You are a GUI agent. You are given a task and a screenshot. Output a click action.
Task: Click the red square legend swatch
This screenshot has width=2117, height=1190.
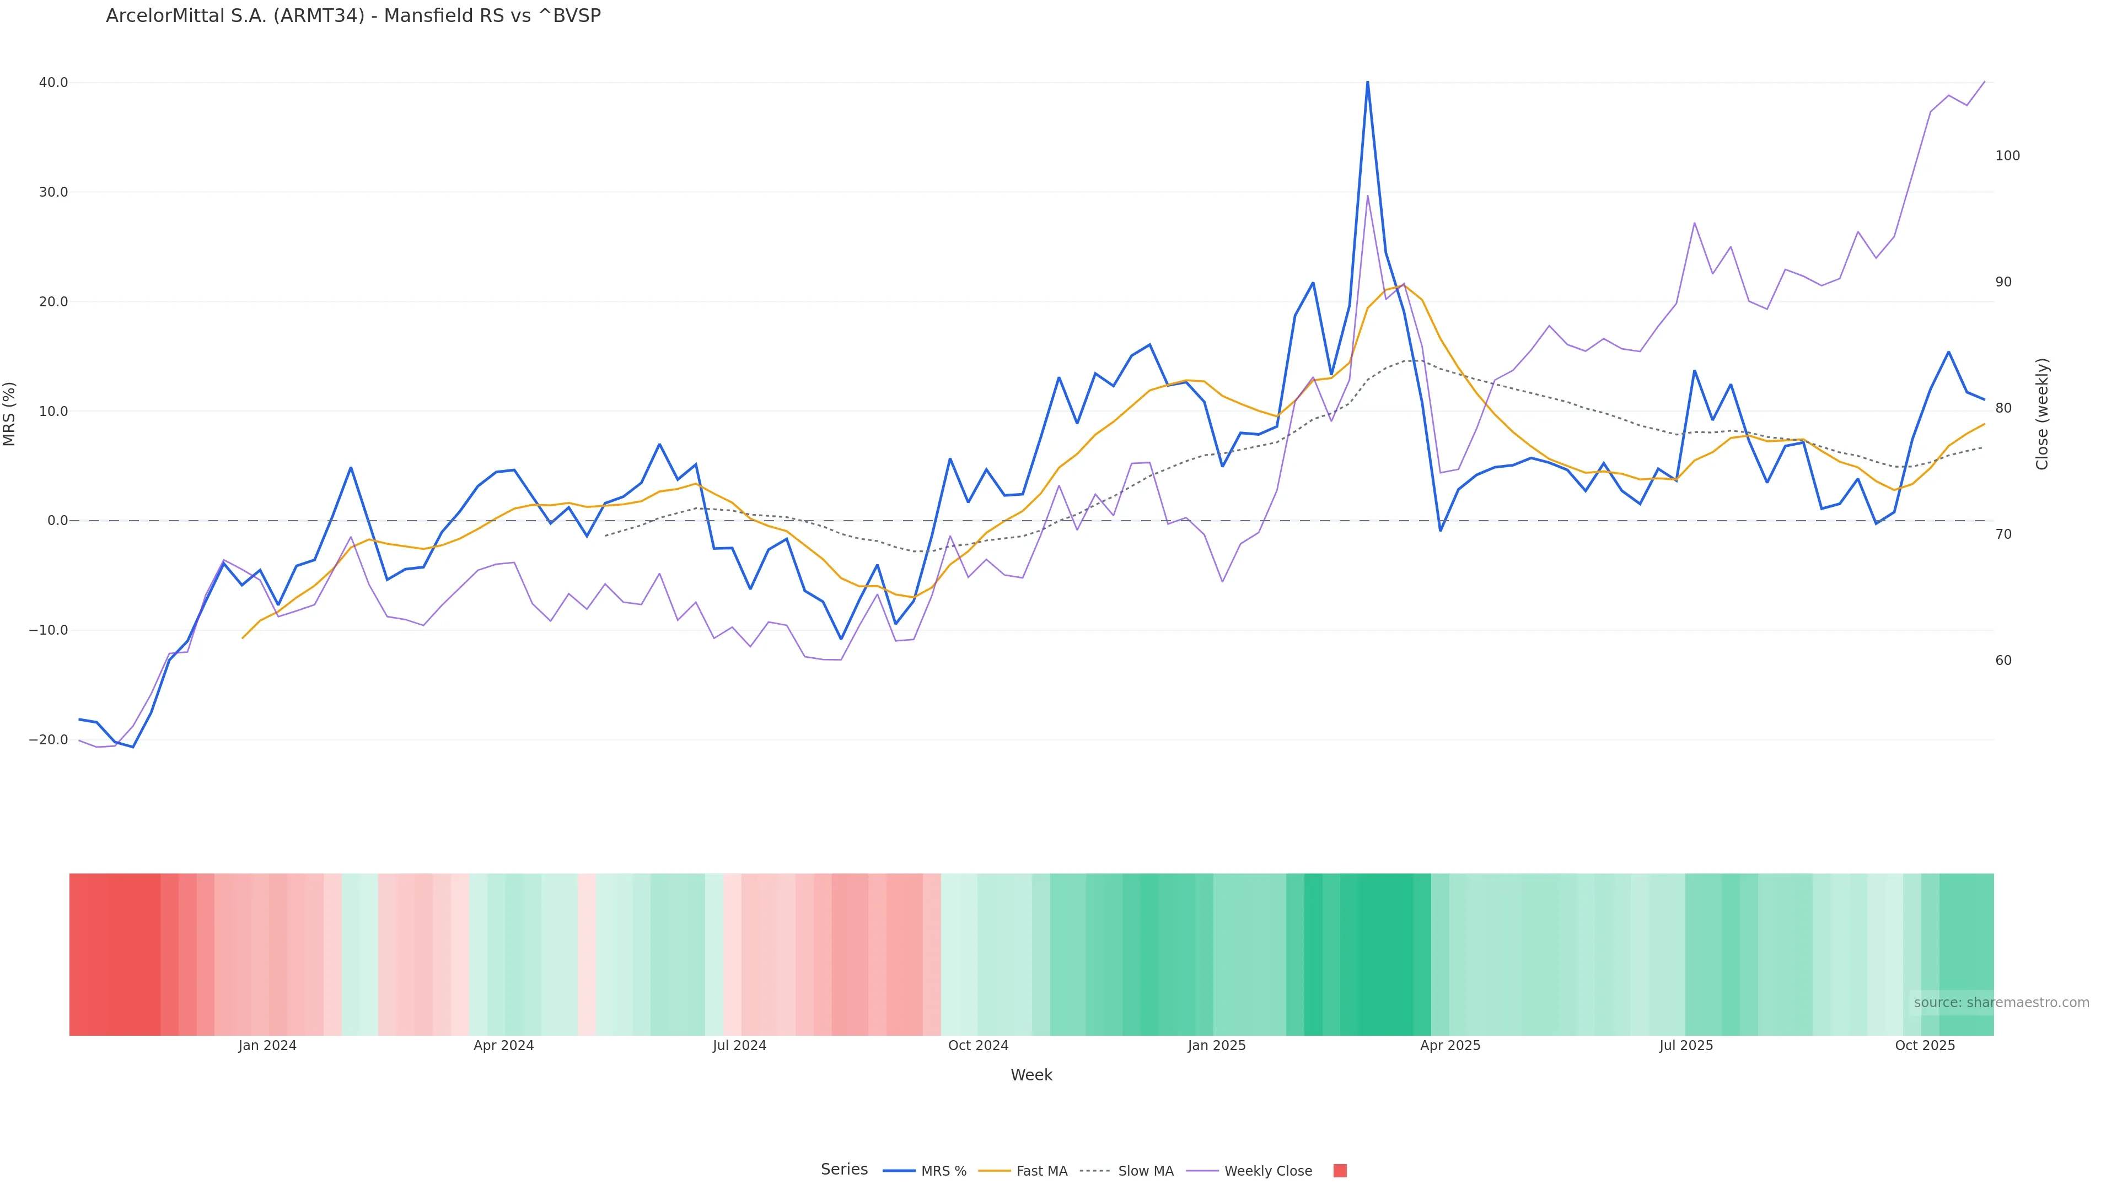click(1340, 1171)
